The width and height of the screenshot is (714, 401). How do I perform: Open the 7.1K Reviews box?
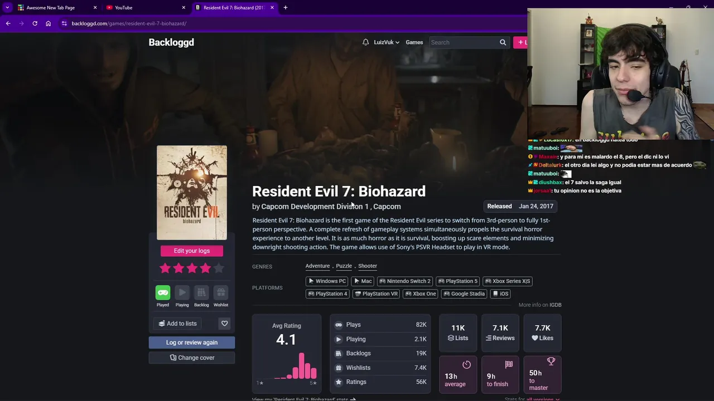(x=500, y=333)
